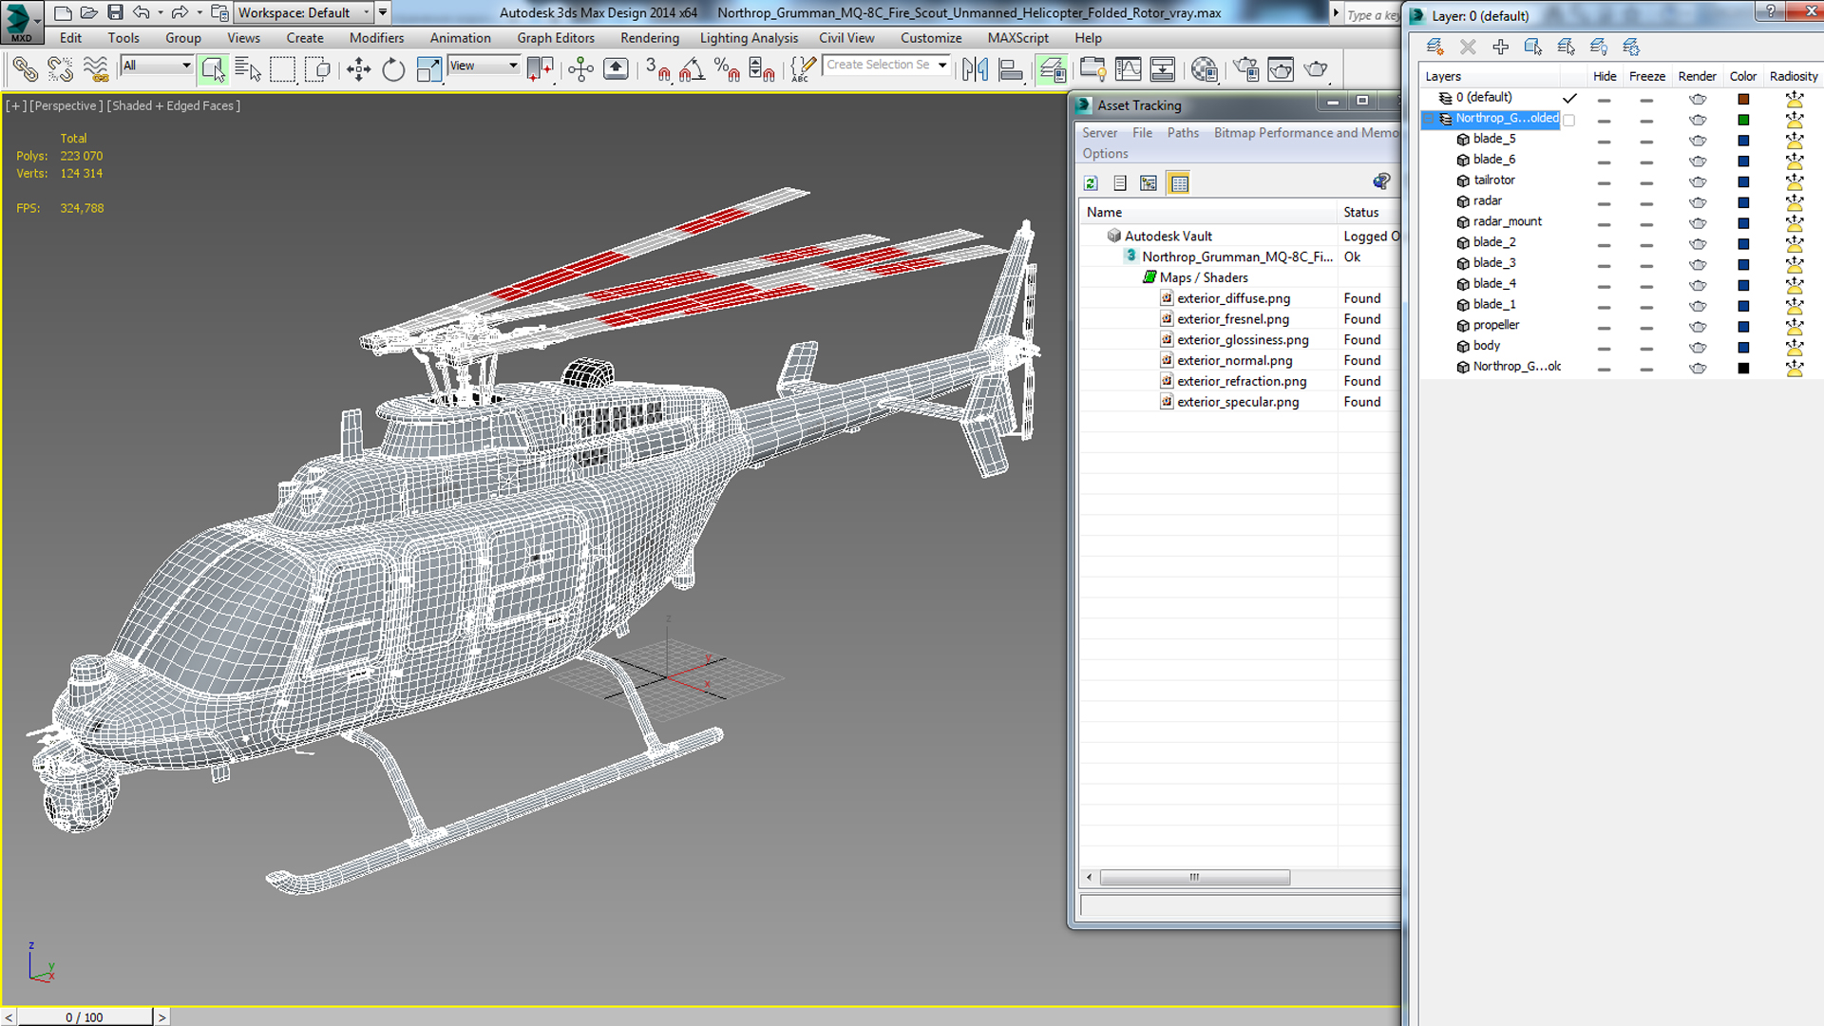Toggle Radiosity for the body object

(x=1794, y=348)
